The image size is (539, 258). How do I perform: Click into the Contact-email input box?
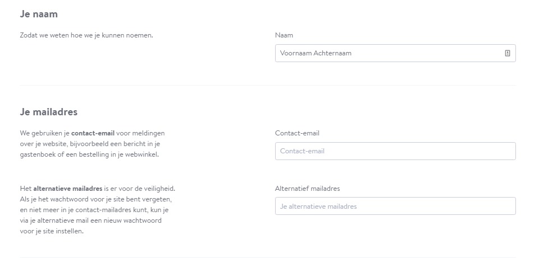coord(395,151)
